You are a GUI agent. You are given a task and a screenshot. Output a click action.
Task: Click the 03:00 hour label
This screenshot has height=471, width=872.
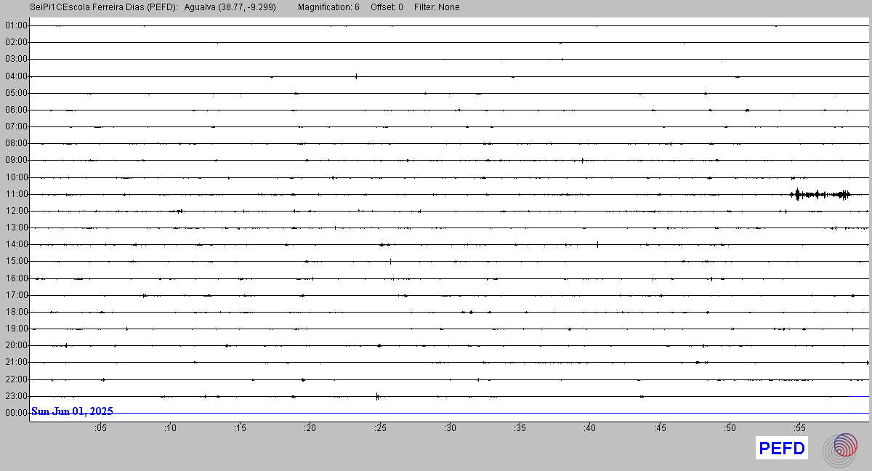(16, 59)
